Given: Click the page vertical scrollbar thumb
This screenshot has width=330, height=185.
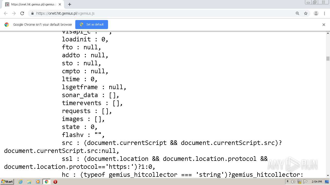Looking at the screenshot, I should click(328, 59).
